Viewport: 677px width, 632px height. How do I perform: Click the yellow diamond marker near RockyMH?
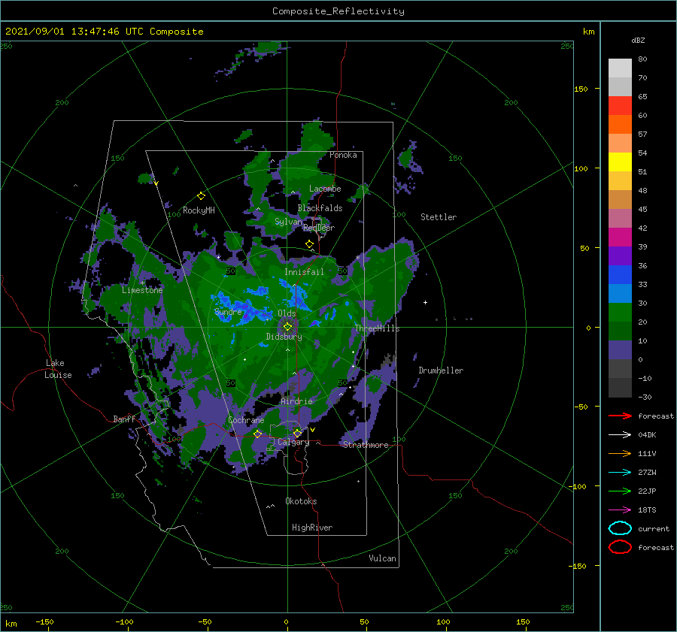point(201,196)
